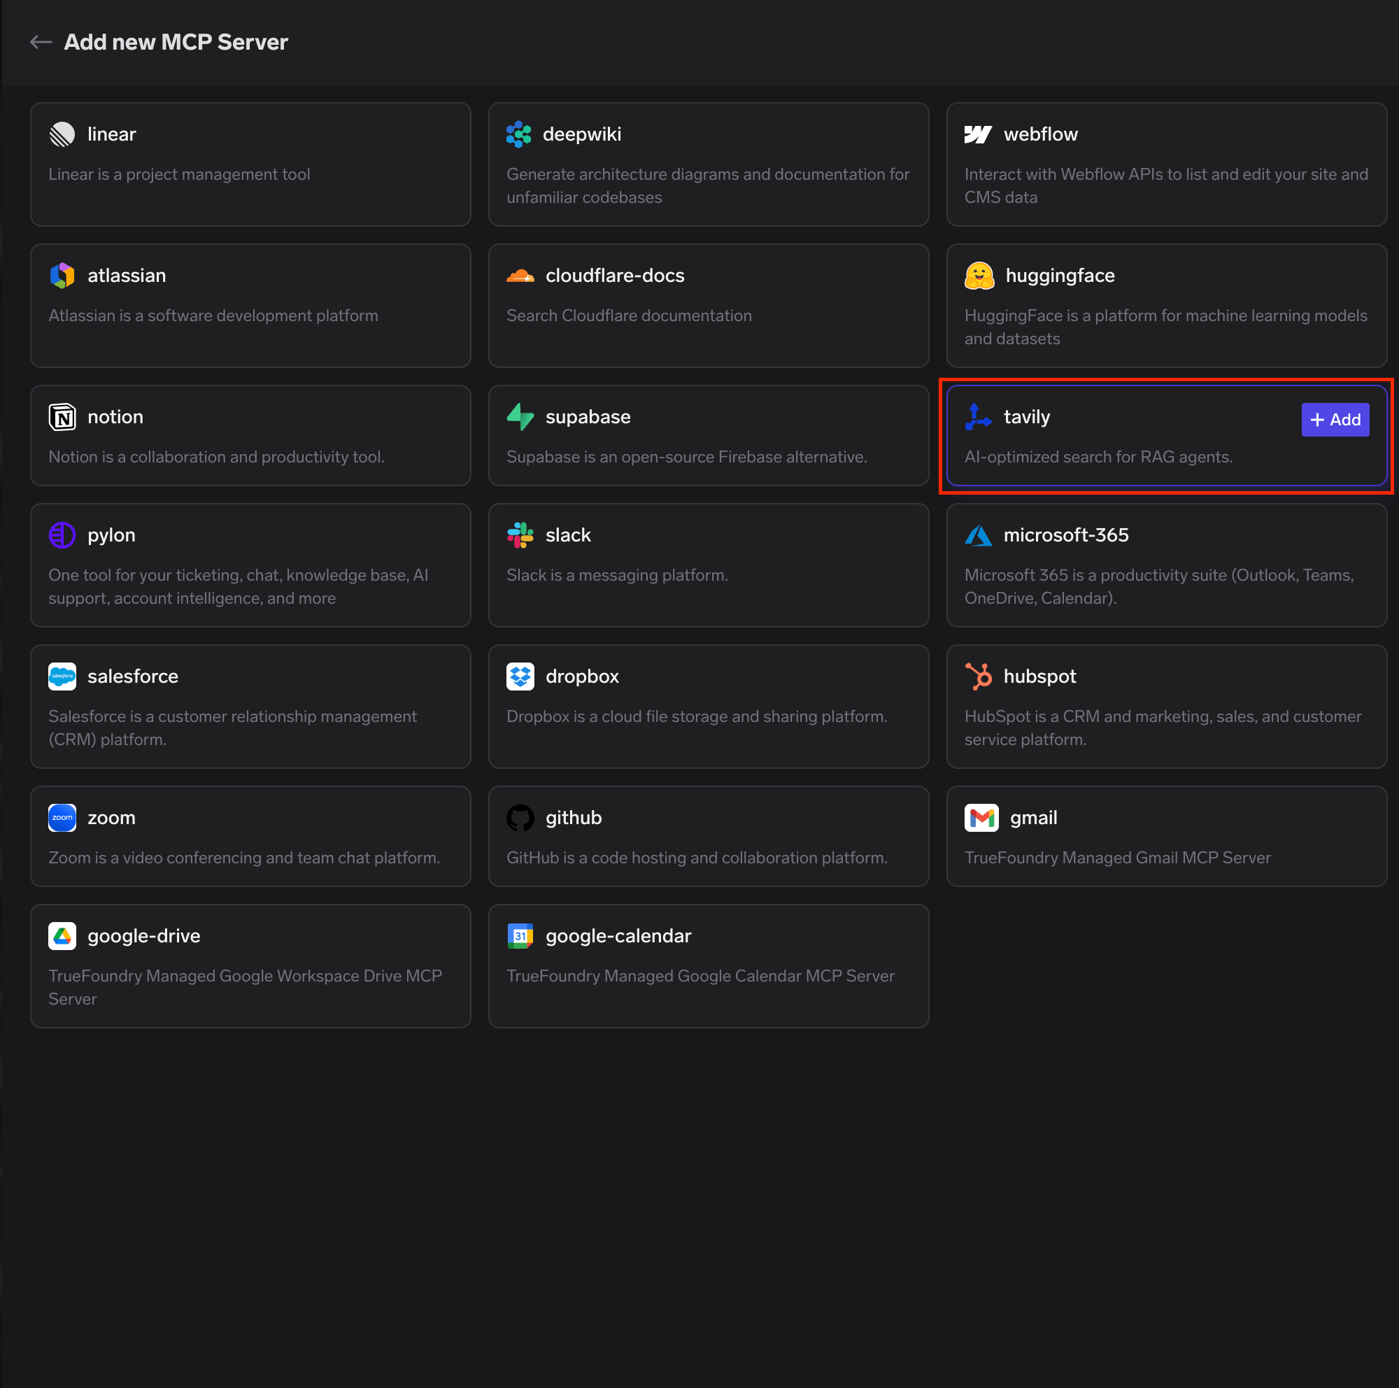Pick the notion server title
Image resolution: width=1399 pixels, height=1388 pixels.
coord(115,417)
